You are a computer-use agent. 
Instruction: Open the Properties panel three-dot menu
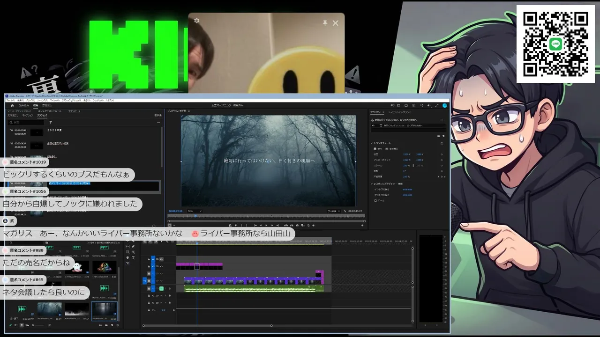442,120
